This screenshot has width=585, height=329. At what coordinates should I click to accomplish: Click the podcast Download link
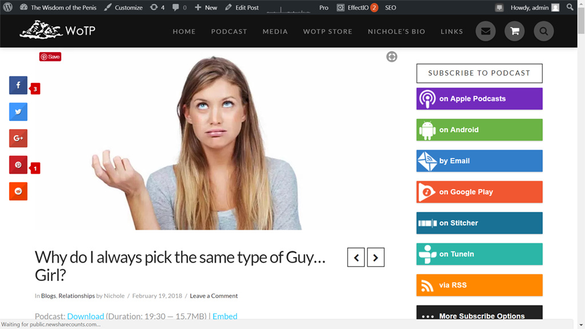point(85,316)
